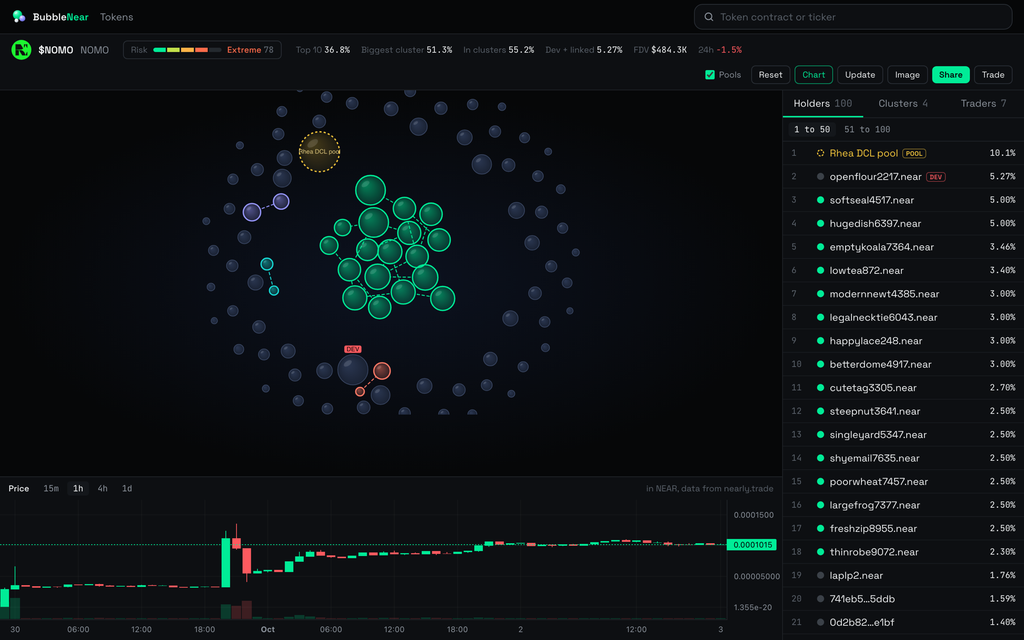Click the token contract search field
The height and width of the screenshot is (640, 1024).
853,17
